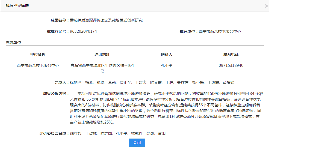Click the 评价委员会名单 label
Viewport: 316px width, 150px height.
click(x=54, y=133)
